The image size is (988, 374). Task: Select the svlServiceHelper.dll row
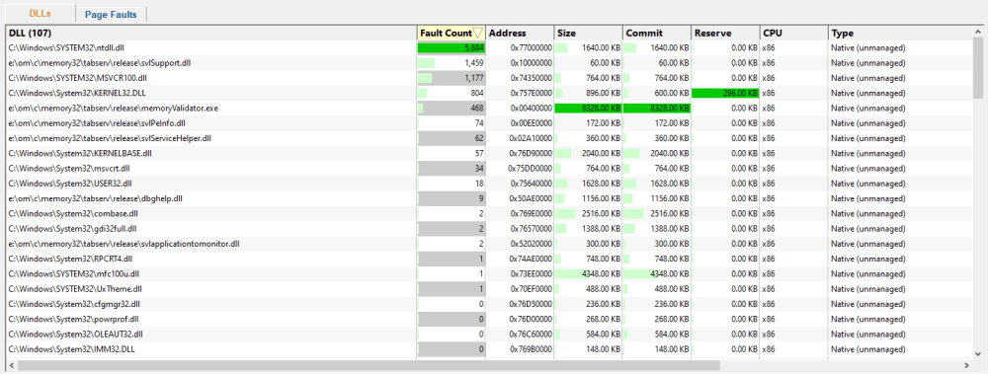click(x=490, y=138)
